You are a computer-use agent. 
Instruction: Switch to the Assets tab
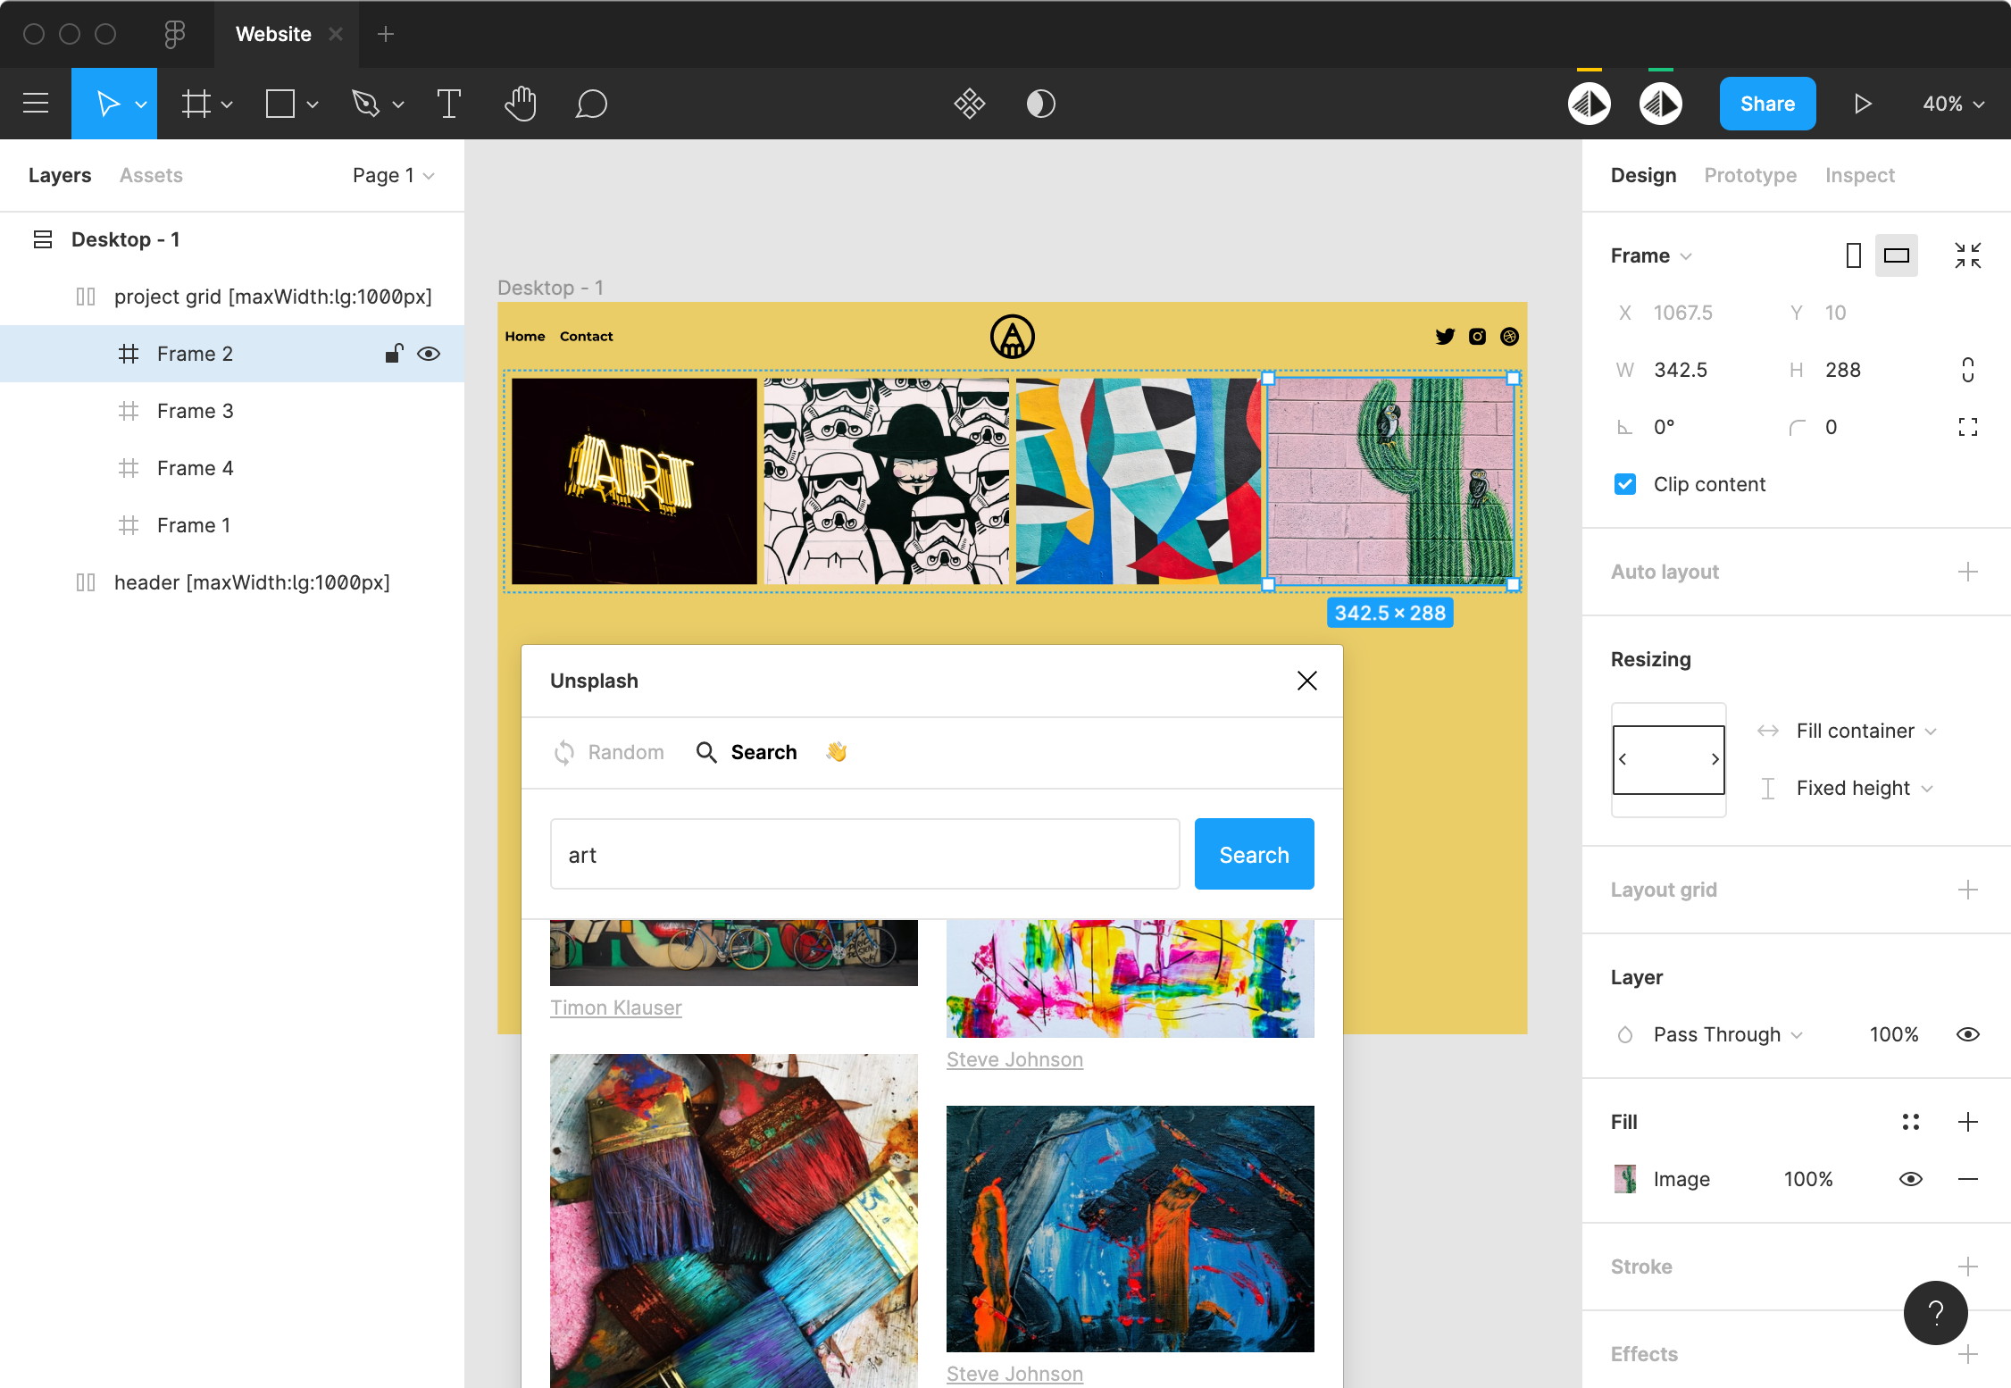tap(151, 175)
